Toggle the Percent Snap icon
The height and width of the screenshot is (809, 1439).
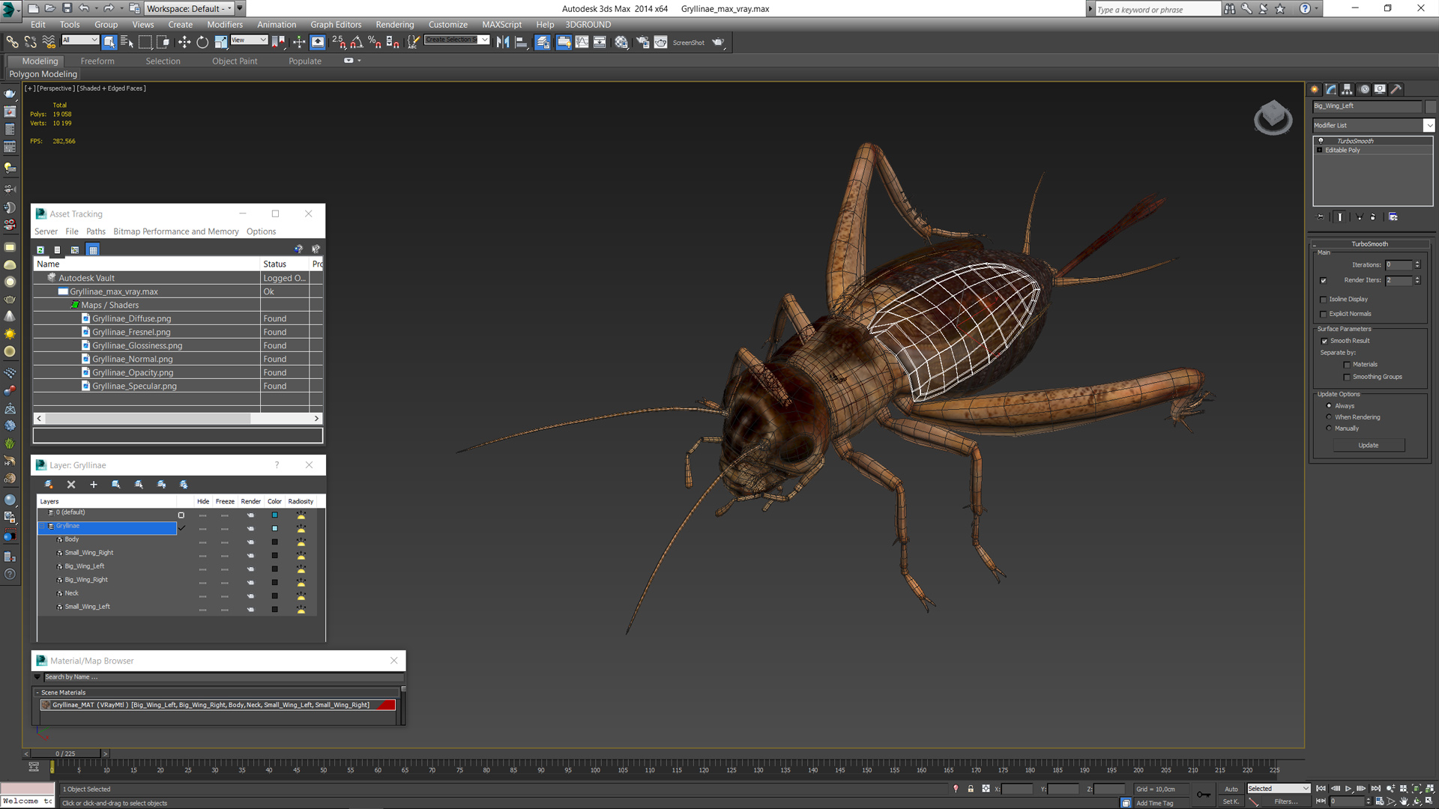coord(375,43)
